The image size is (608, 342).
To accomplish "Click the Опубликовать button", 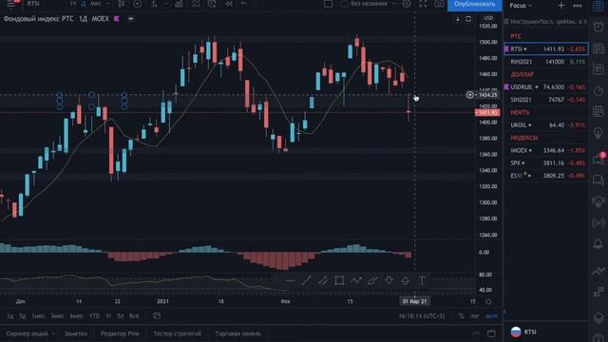I will tap(475, 4).
